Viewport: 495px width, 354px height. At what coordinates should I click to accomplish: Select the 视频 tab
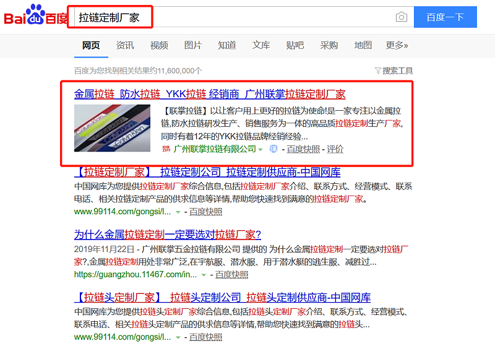(x=159, y=46)
